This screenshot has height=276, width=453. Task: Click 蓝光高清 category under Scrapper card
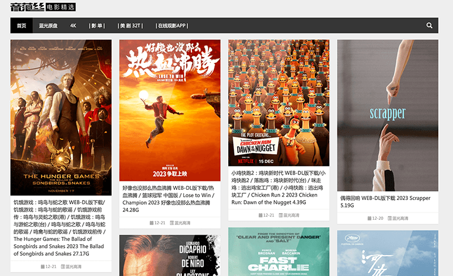[398, 218]
